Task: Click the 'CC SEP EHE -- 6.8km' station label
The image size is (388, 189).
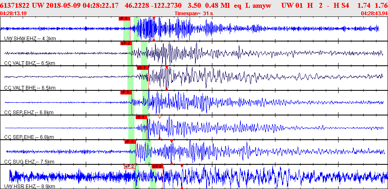Action: coord(29,137)
